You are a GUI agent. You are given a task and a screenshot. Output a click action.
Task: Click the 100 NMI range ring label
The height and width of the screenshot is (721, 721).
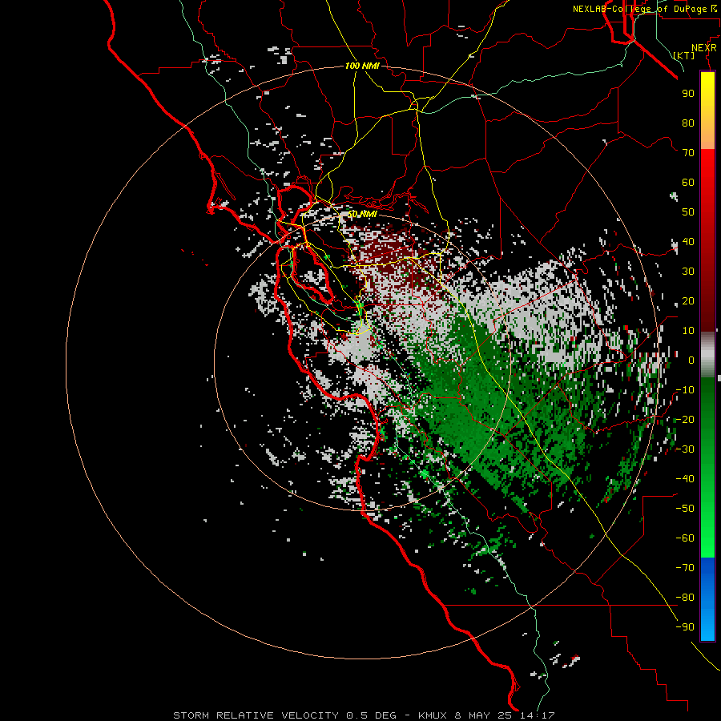click(x=362, y=66)
